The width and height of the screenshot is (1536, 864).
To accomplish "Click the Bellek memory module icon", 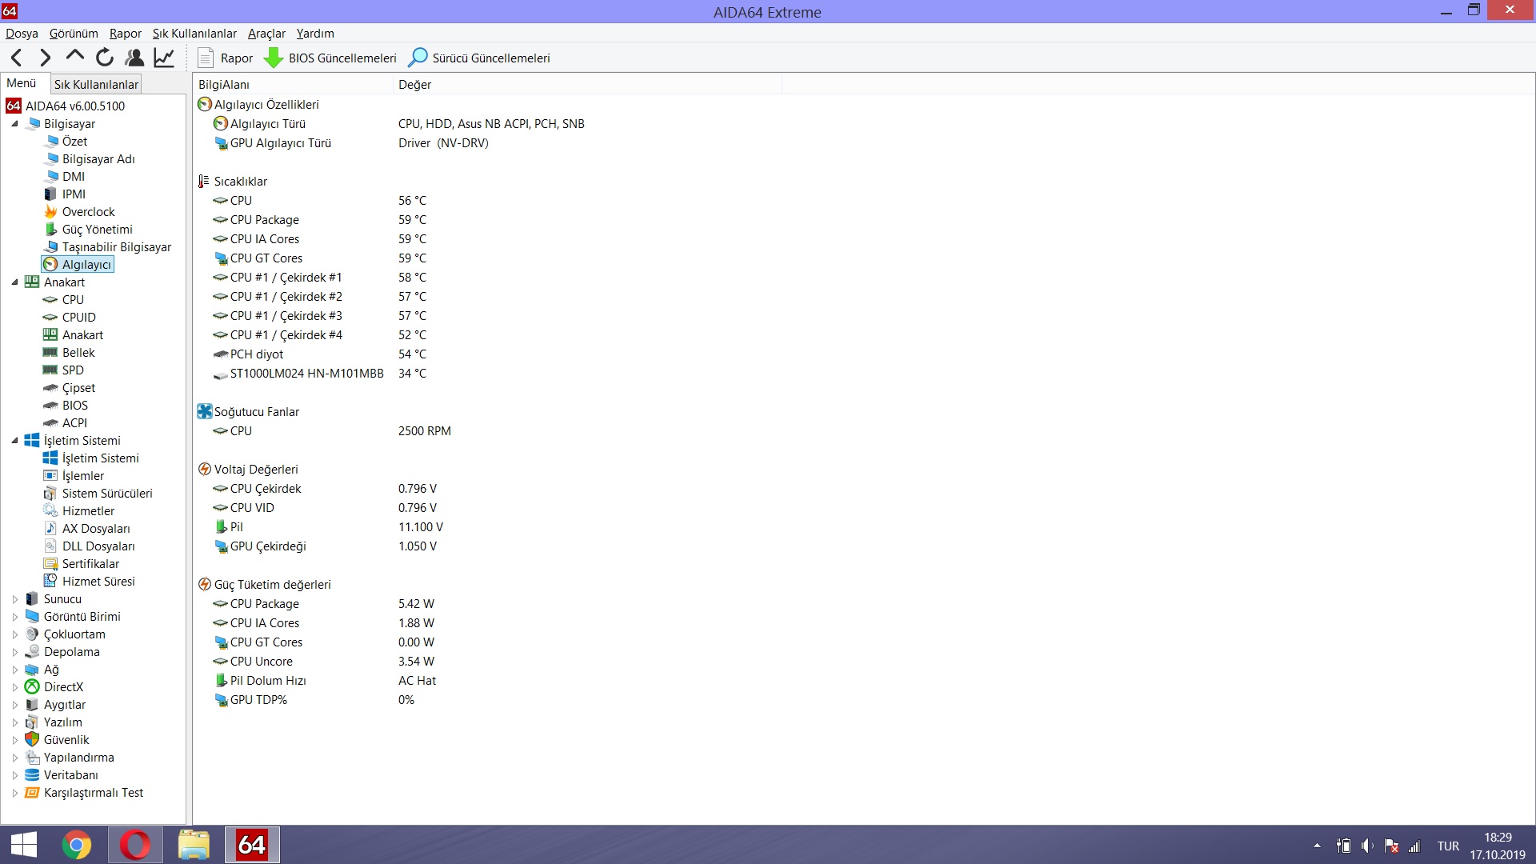I will (x=50, y=353).
